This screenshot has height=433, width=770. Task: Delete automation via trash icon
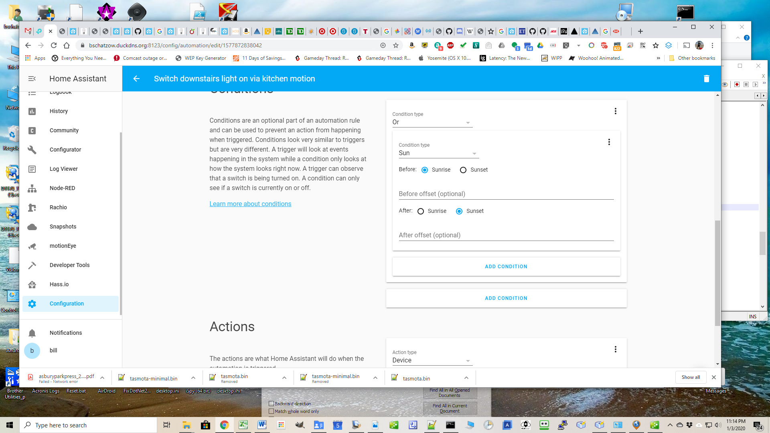(706, 79)
